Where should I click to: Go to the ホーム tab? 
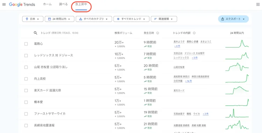(47, 5)
